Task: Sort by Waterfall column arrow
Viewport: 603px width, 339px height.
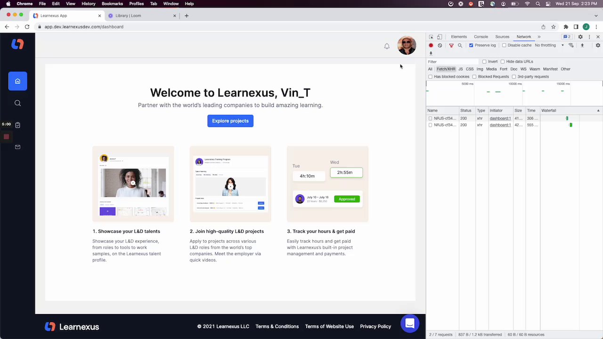Action: click(598, 111)
